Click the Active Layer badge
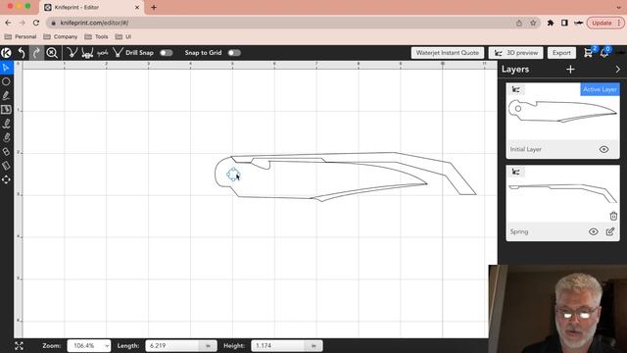The image size is (627, 353). 600,89
